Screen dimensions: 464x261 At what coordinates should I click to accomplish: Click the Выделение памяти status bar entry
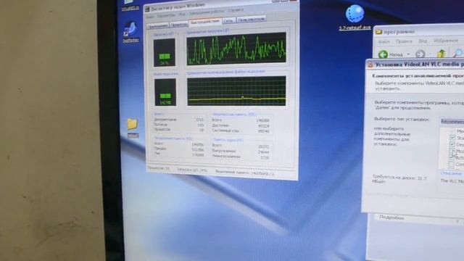244,173
